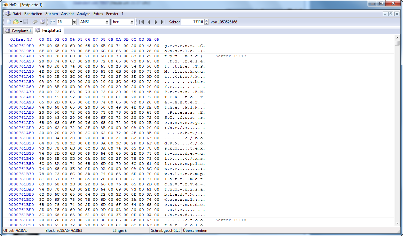Click the Schreibgeschützt status entry
This screenshot has width=403, height=236.
pos(165,231)
